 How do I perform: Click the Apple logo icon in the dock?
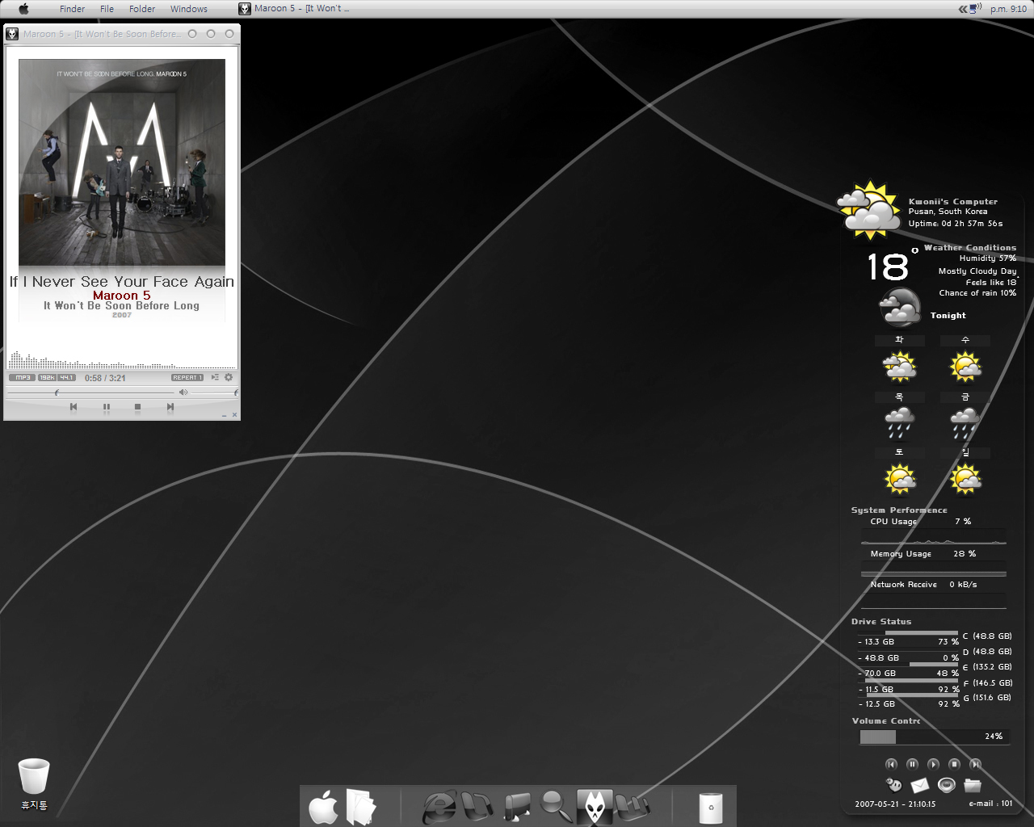point(324,808)
